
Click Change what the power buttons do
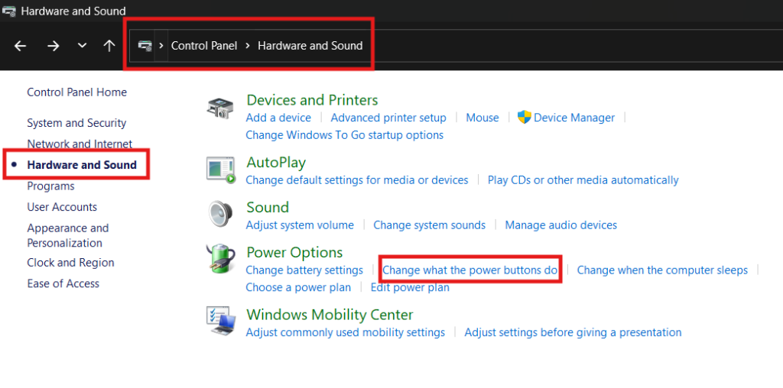pos(470,270)
